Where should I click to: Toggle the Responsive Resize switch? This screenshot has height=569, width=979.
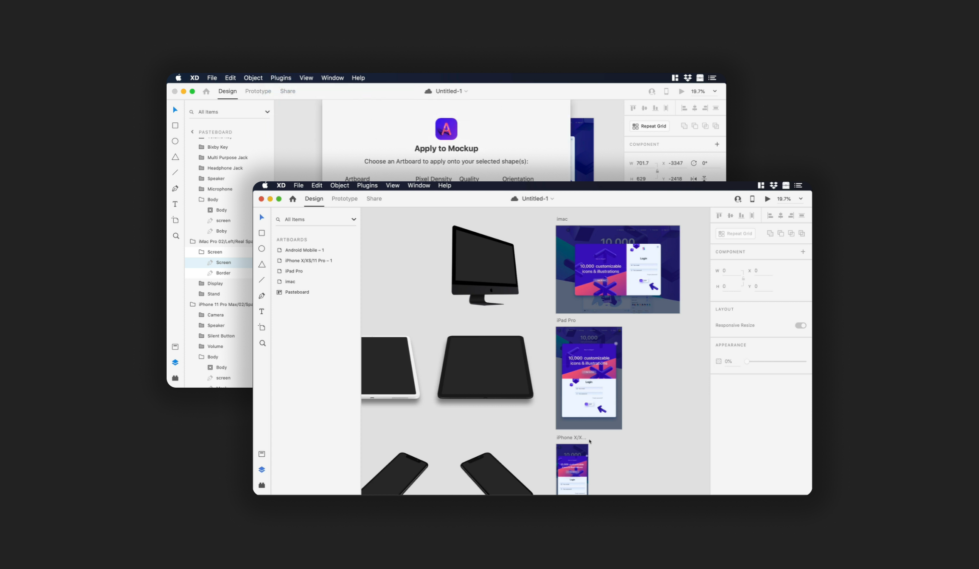[x=800, y=325]
